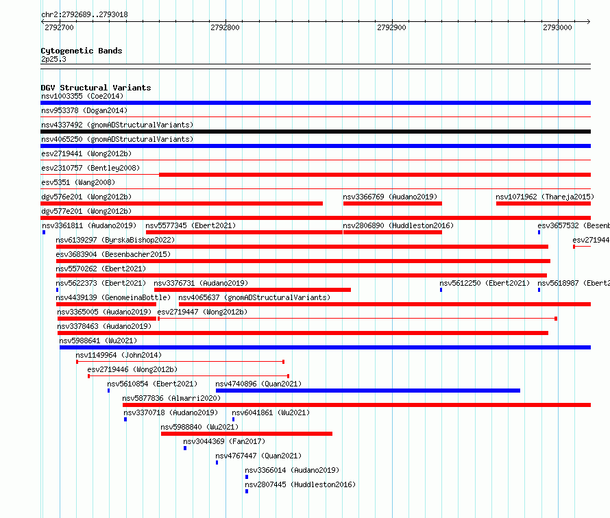Open nsv4065250 gnomAD variant label
The image size is (610, 518).
coord(117,139)
